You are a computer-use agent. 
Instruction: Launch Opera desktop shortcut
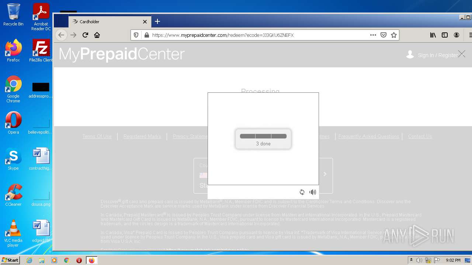click(13, 123)
